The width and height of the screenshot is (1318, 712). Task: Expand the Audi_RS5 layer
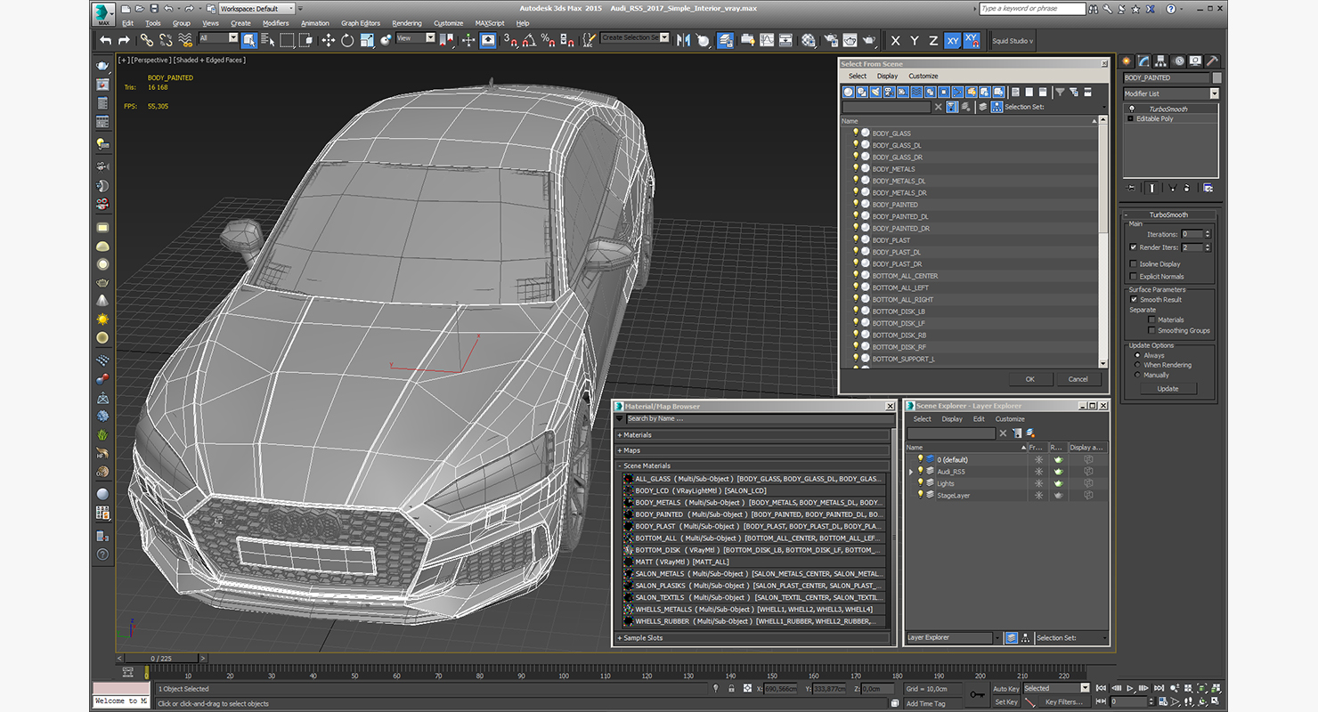pyautogui.click(x=910, y=472)
